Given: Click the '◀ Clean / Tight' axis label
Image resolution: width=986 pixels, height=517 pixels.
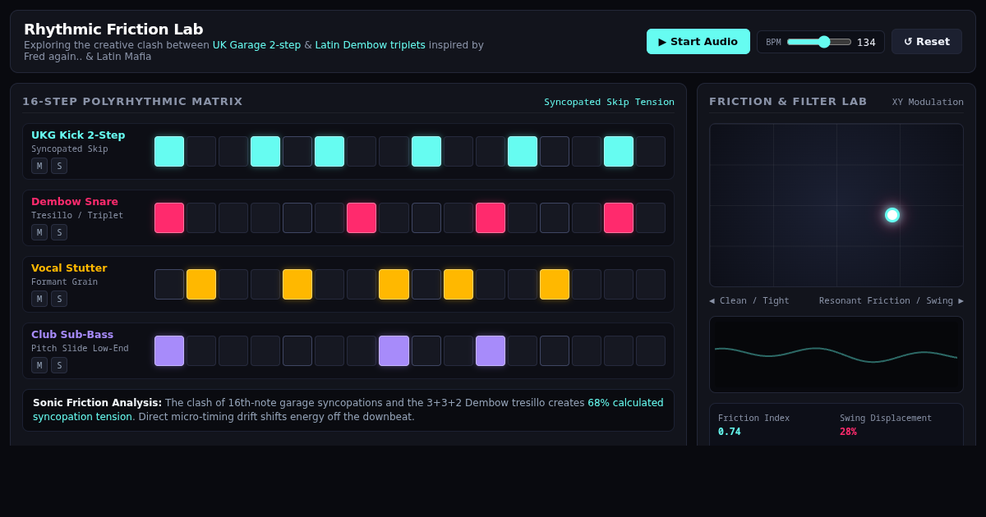Looking at the screenshot, I should click(x=749, y=301).
